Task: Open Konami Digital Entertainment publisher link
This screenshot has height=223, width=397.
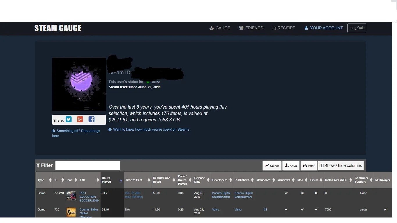Action: coord(244,195)
